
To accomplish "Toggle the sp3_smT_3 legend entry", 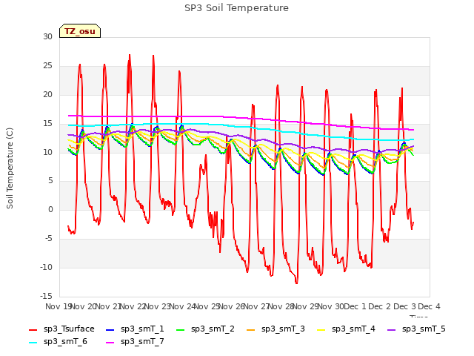I will click(276, 329).
